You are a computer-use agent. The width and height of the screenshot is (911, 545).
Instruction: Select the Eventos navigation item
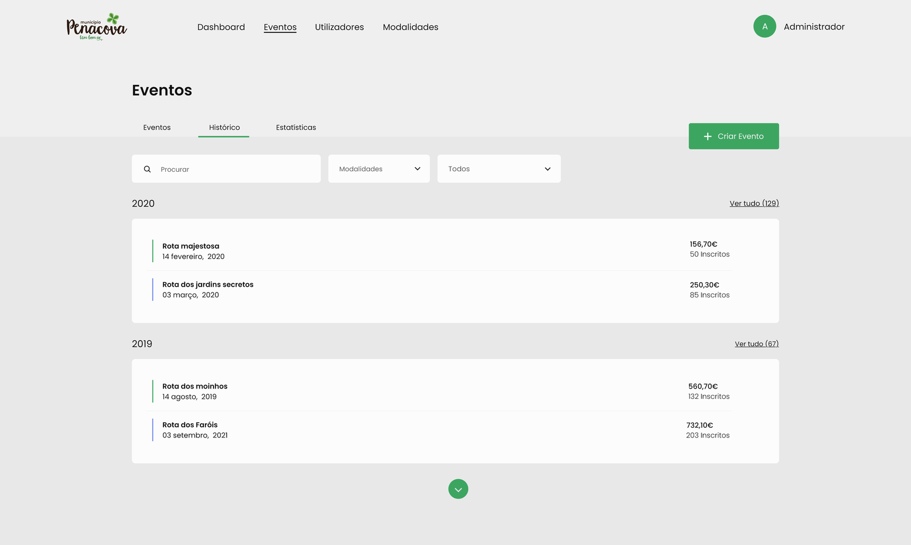coord(280,27)
